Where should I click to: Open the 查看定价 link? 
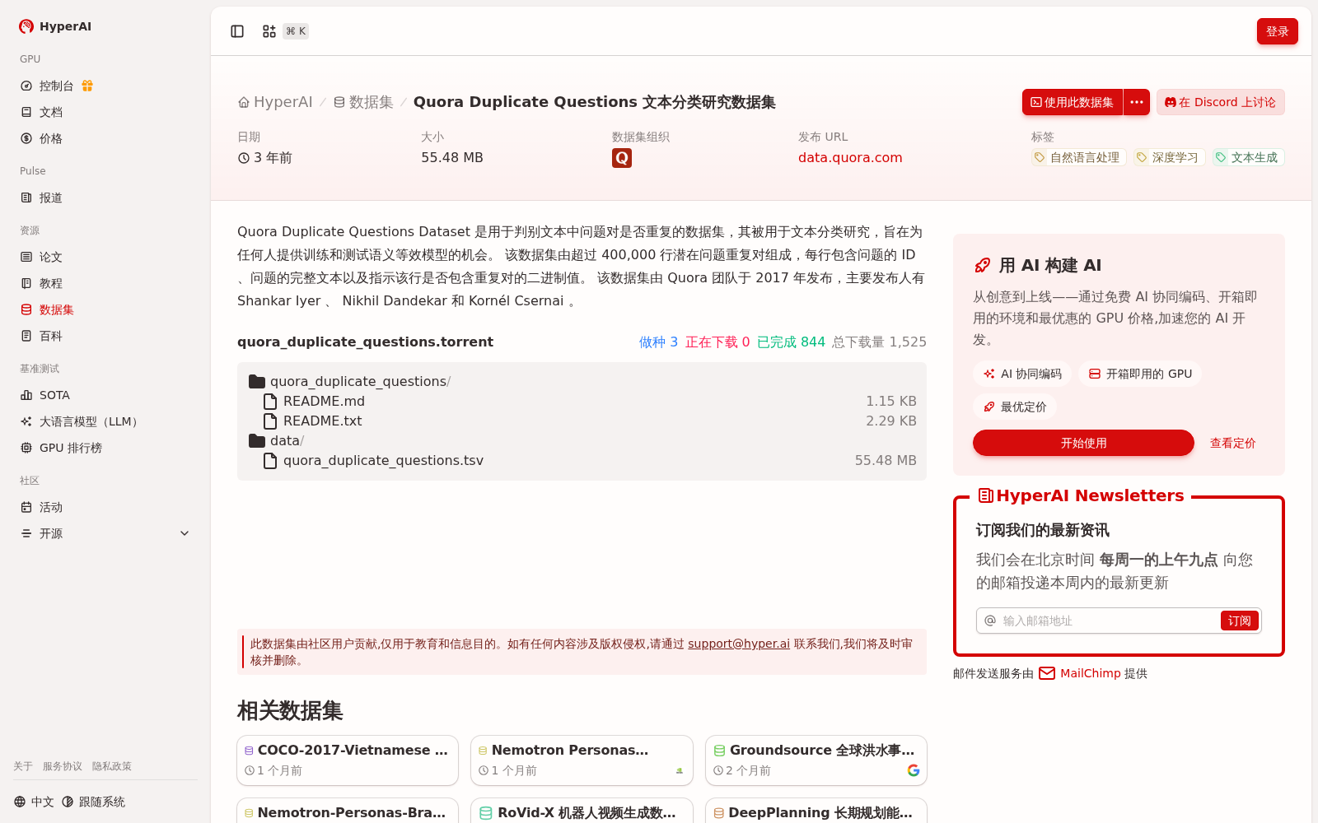(x=1232, y=443)
